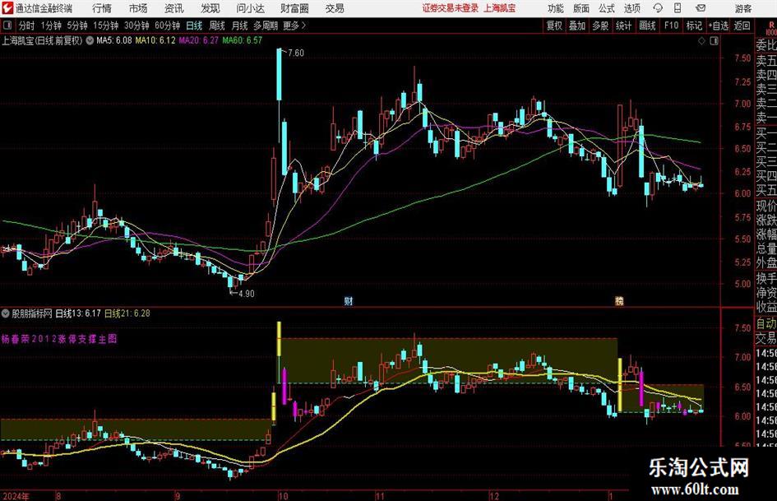Click the 7.60 high price label
The height and width of the screenshot is (501, 777).
pyautogui.click(x=295, y=53)
